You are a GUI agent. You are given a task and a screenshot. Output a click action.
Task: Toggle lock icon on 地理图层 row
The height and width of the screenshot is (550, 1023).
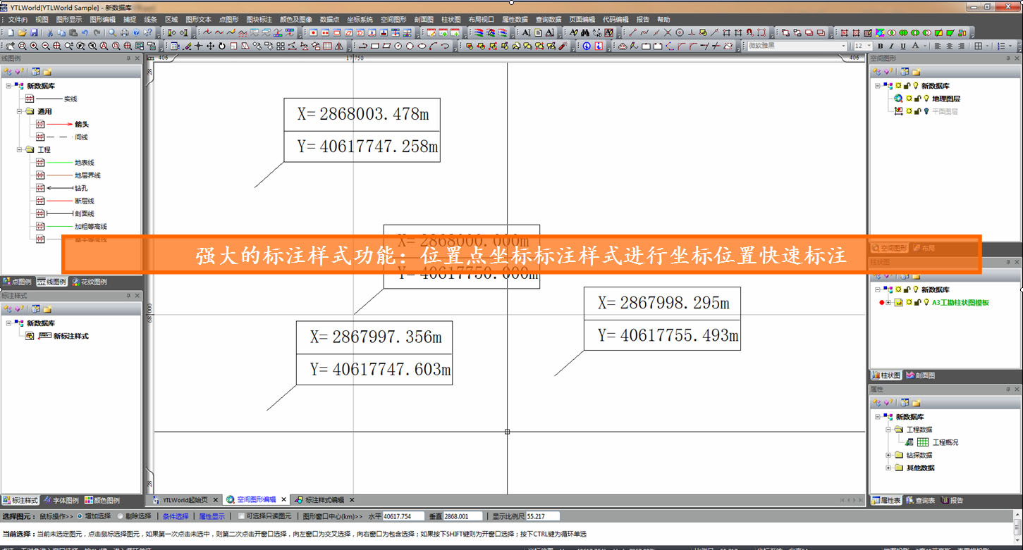pyautogui.click(x=918, y=99)
